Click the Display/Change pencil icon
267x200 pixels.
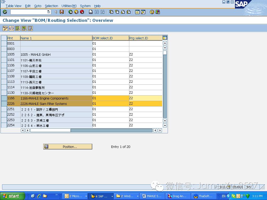pyautogui.click(x=5, y=28)
